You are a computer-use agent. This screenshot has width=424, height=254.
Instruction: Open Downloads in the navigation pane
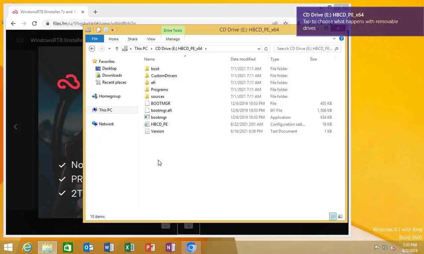click(x=112, y=75)
